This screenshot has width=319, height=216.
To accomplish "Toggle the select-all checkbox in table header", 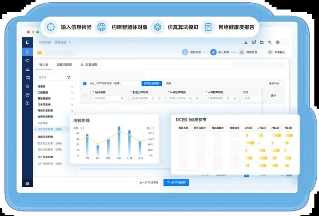I will click(85, 95).
